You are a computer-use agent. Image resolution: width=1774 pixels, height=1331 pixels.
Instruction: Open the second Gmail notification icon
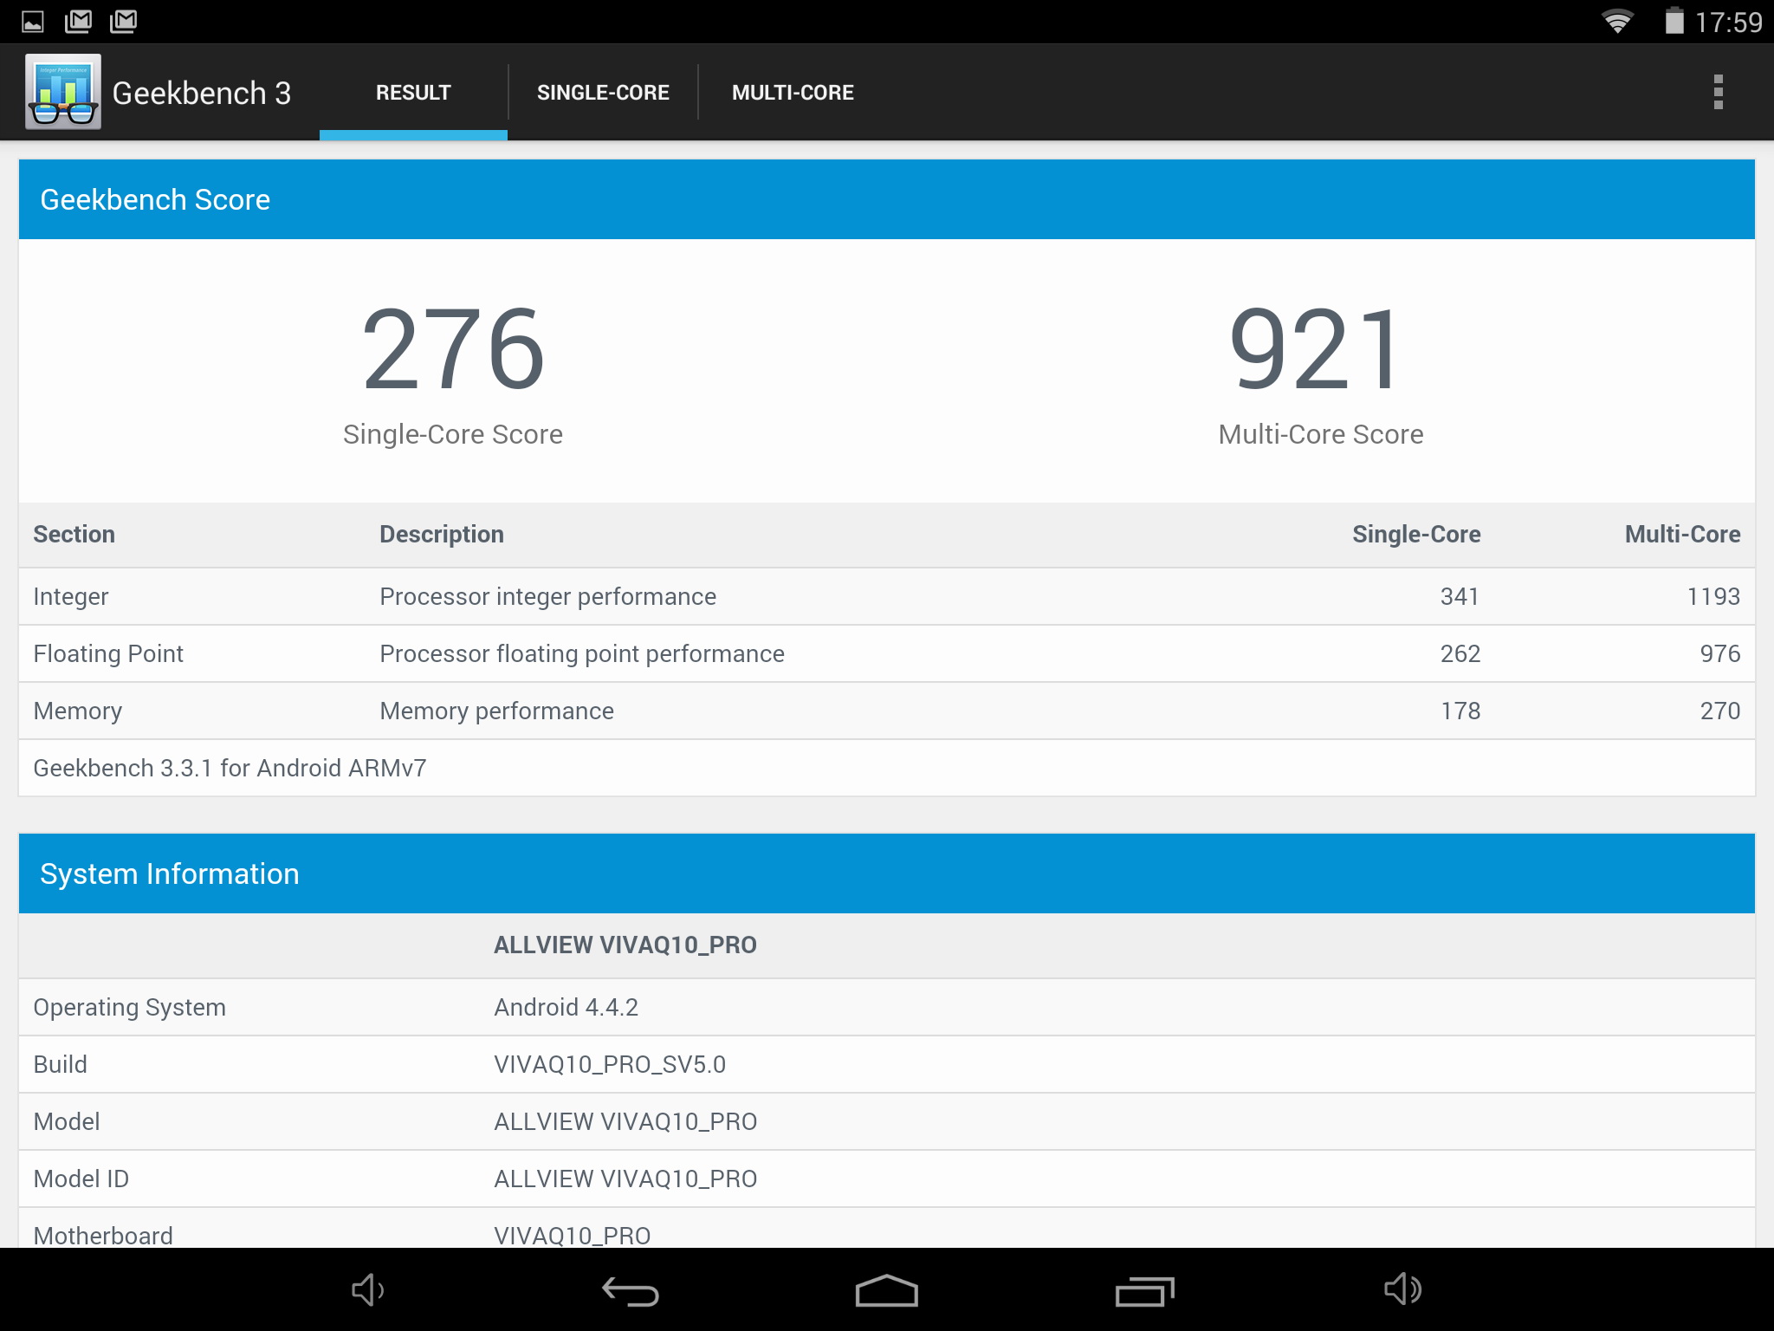124,21
